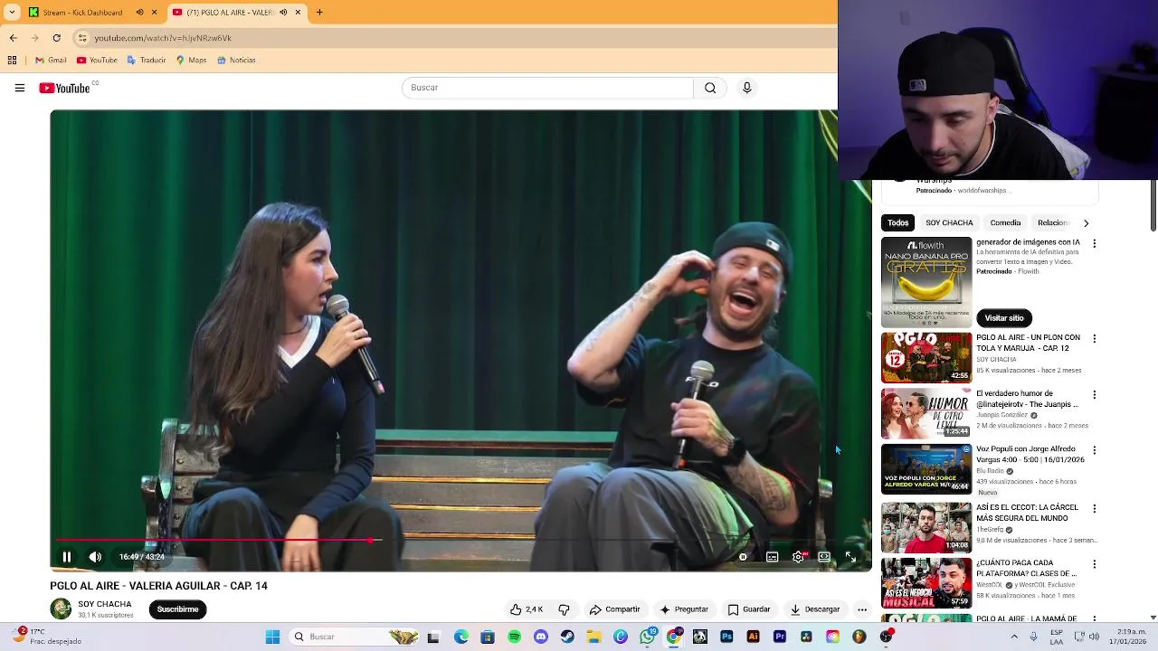The width and height of the screenshot is (1158, 651).
Task: Open Premiere Pro from the taskbar
Action: [779, 637]
